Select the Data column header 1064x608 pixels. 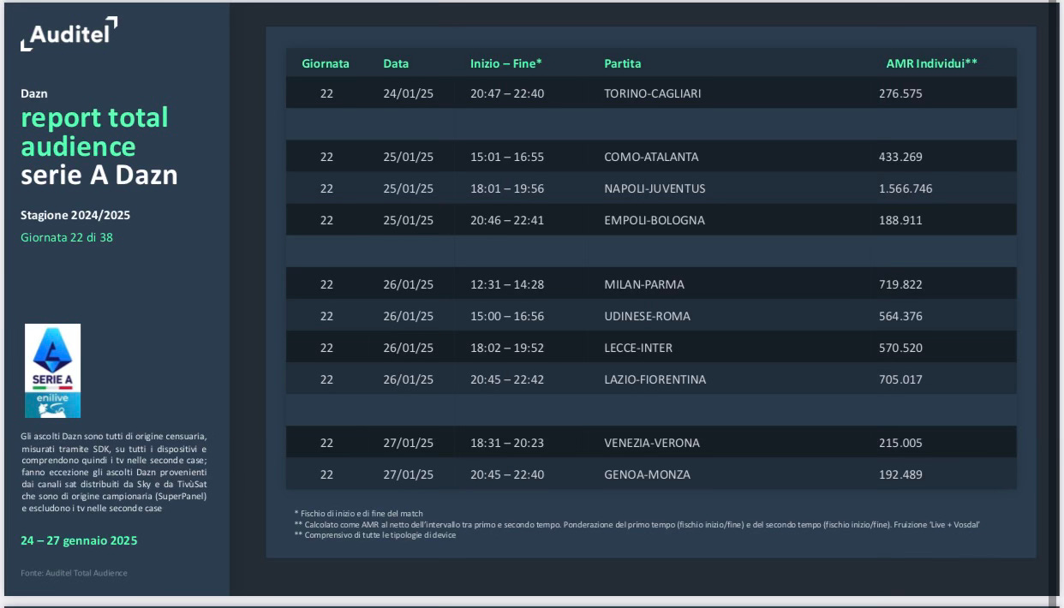(396, 63)
